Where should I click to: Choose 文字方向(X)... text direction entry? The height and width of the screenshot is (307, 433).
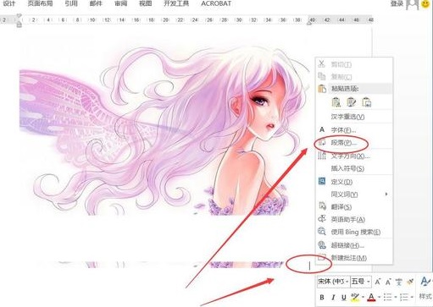353,156
